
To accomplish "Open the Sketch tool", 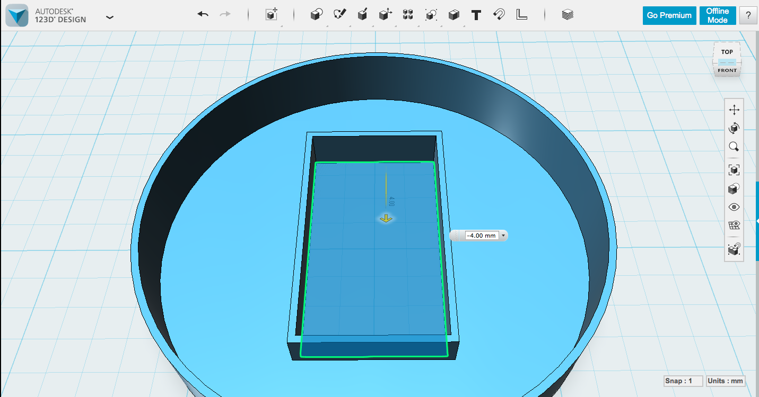I will click(x=339, y=15).
